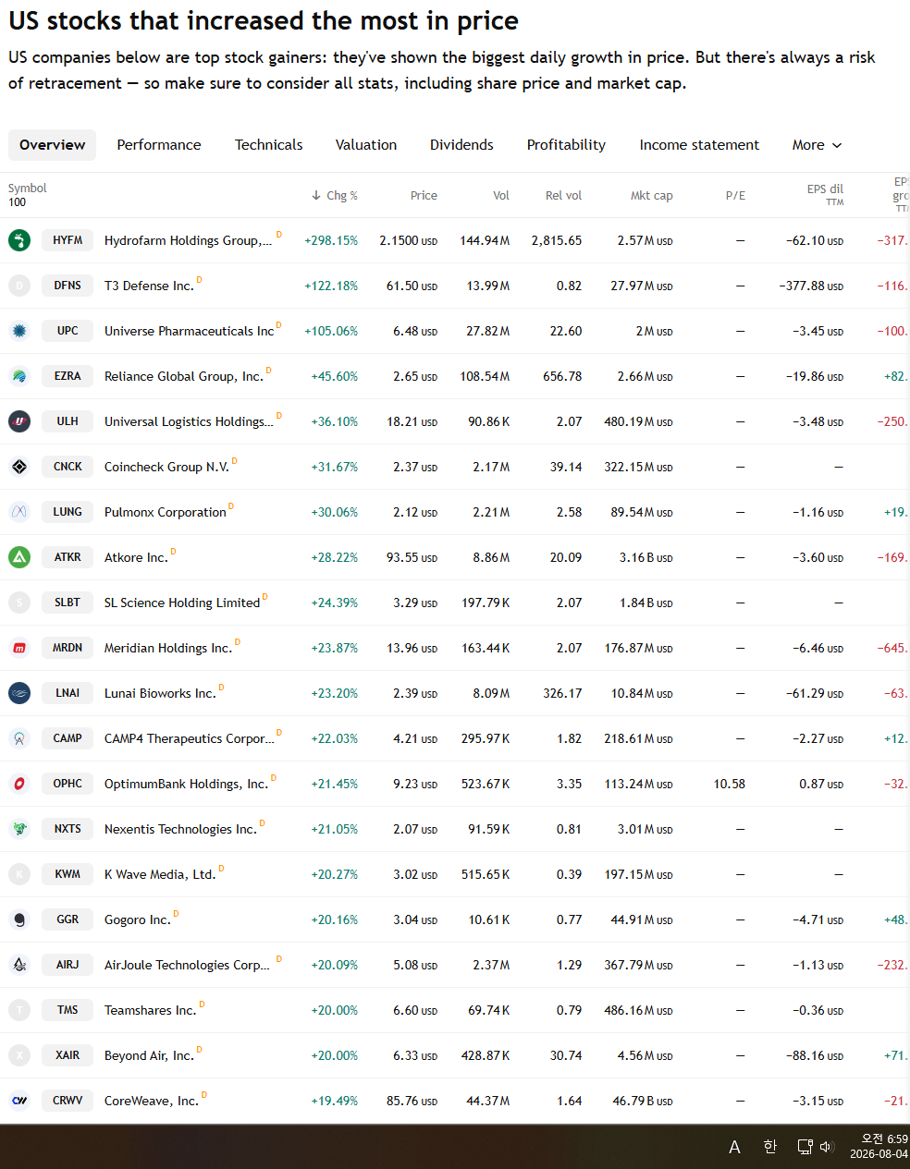910x1169 pixels.
Task: Click the +298.15% change value
Action: click(331, 240)
